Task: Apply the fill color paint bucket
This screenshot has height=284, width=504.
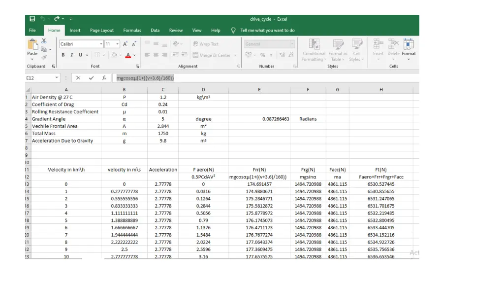Action: pos(114,55)
